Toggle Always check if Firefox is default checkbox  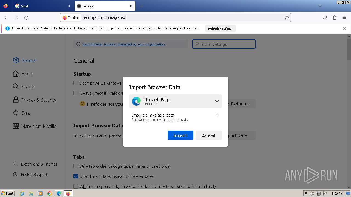click(x=76, y=93)
